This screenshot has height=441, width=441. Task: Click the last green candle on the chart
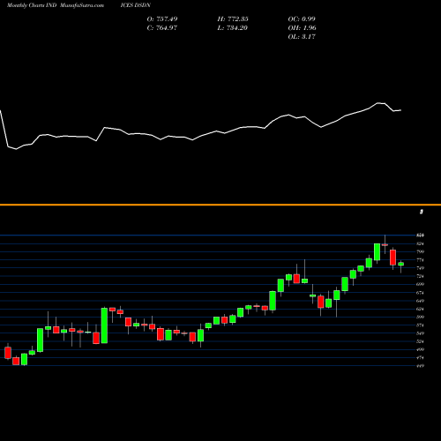[401, 264]
